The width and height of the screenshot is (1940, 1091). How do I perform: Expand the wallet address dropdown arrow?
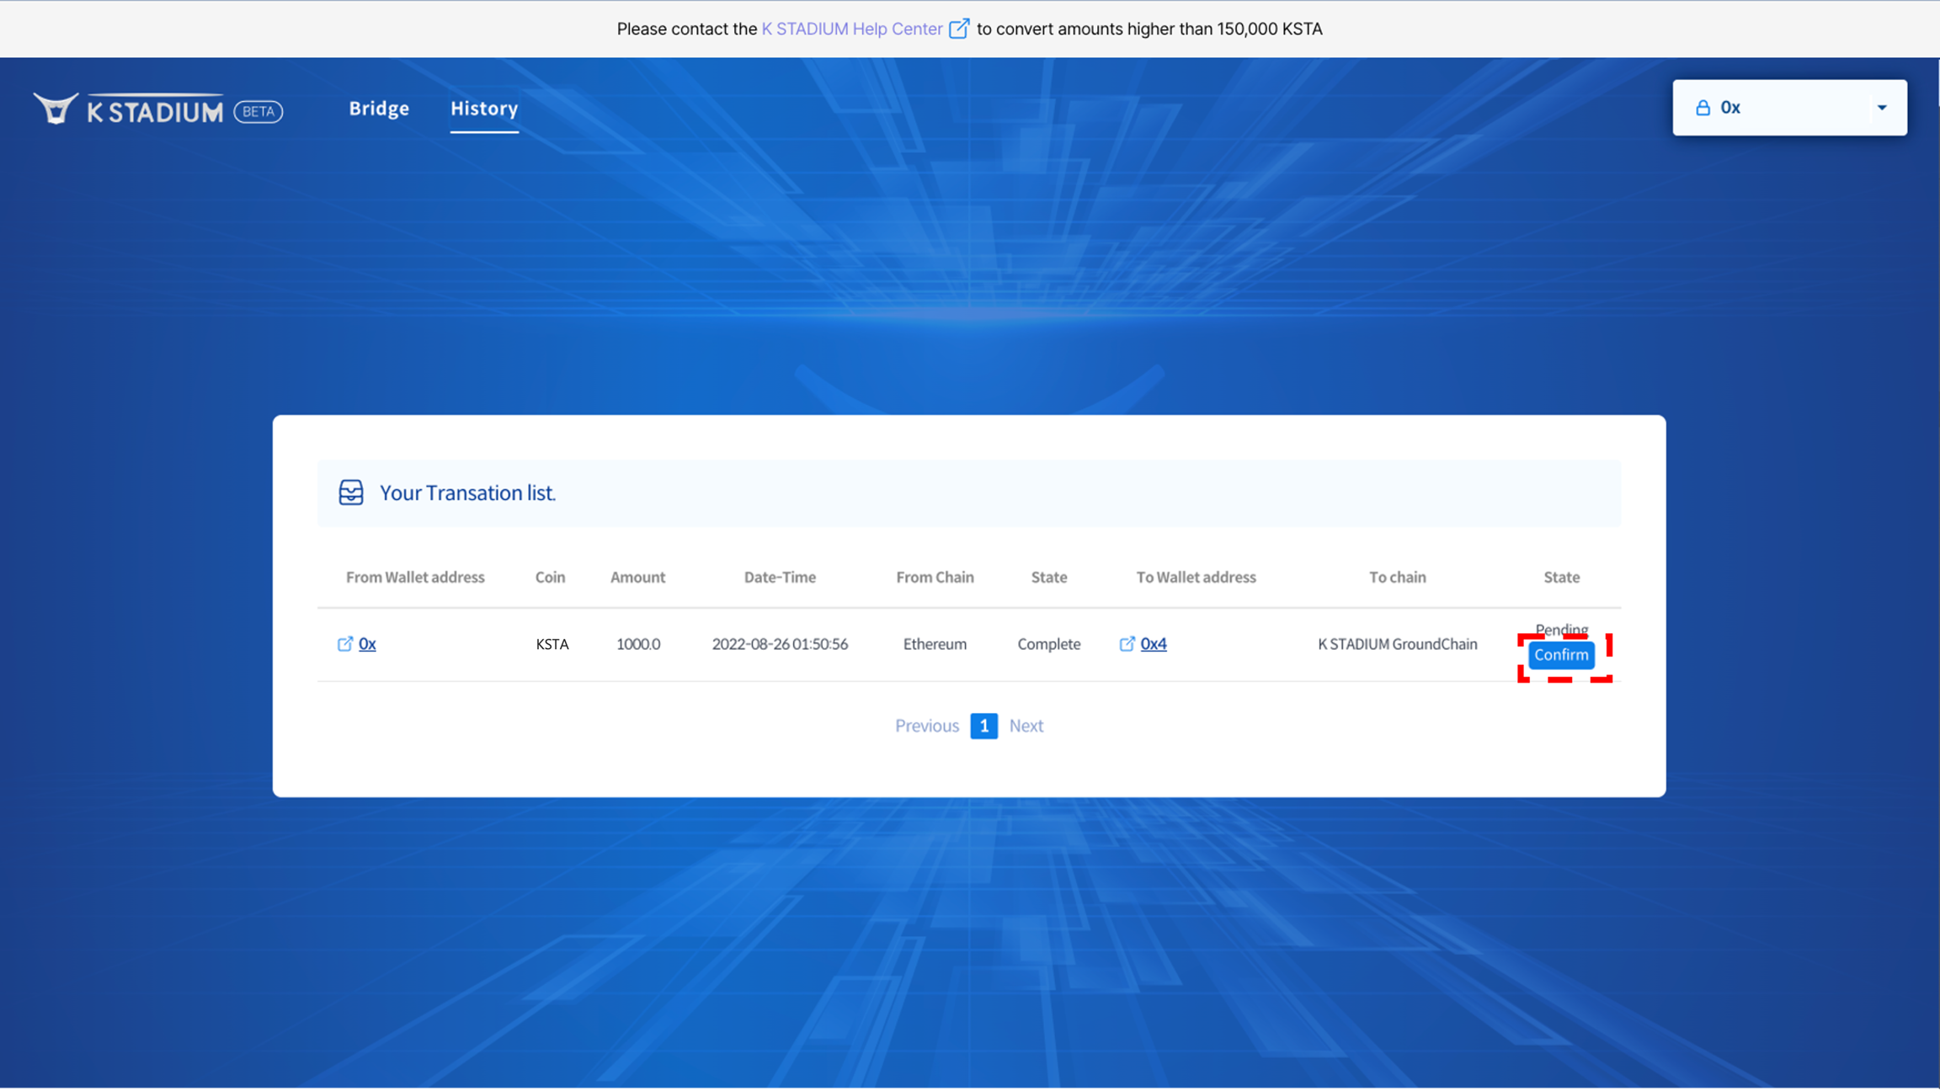(x=1882, y=108)
